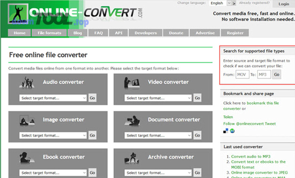295x178 pixels.
Task: Click the Audio converter dancers icon
Action: coord(27,82)
